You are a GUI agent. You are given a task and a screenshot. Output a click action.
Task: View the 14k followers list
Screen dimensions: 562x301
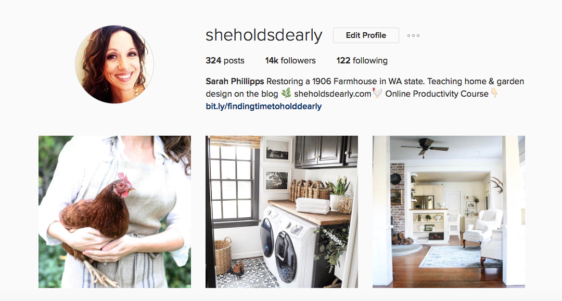click(x=290, y=60)
